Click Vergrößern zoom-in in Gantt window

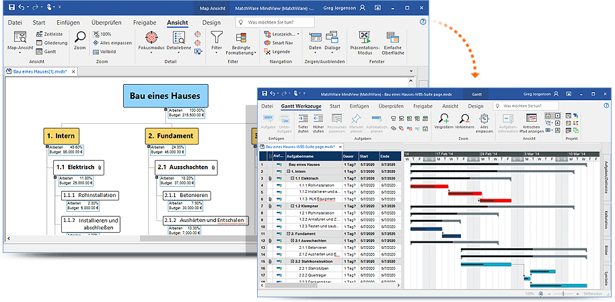(444, 122)
